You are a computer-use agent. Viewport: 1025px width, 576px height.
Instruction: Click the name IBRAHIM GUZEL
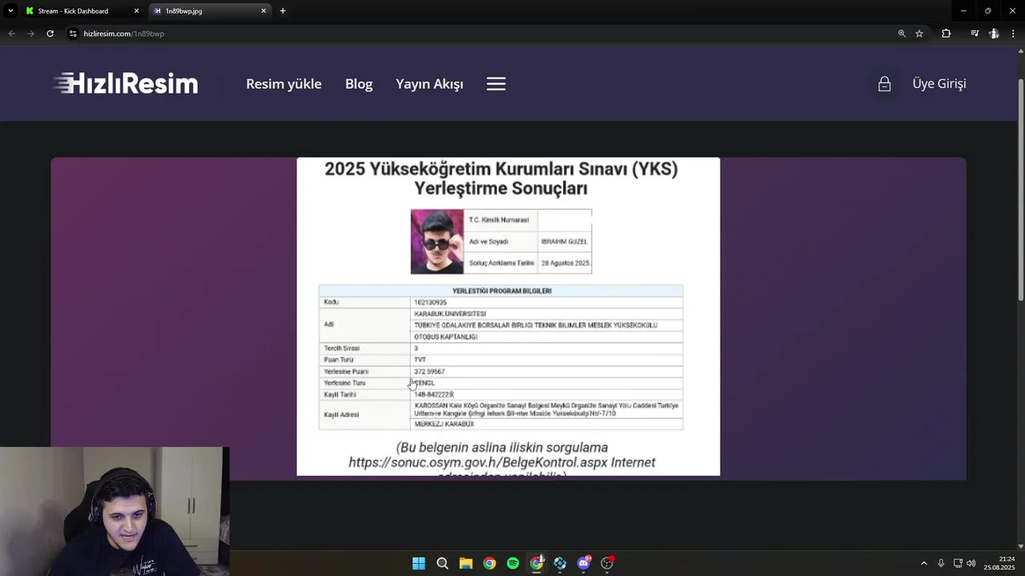565,242
